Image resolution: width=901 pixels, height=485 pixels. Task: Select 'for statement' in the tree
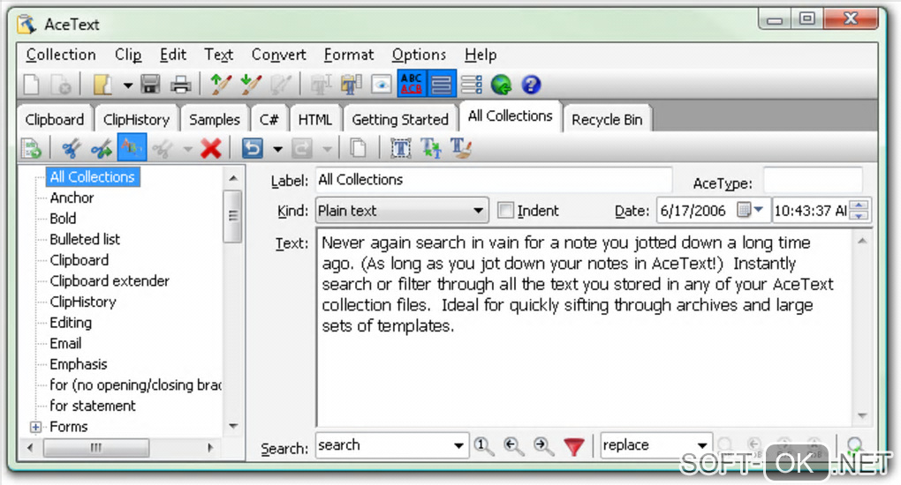click(93, 406)
